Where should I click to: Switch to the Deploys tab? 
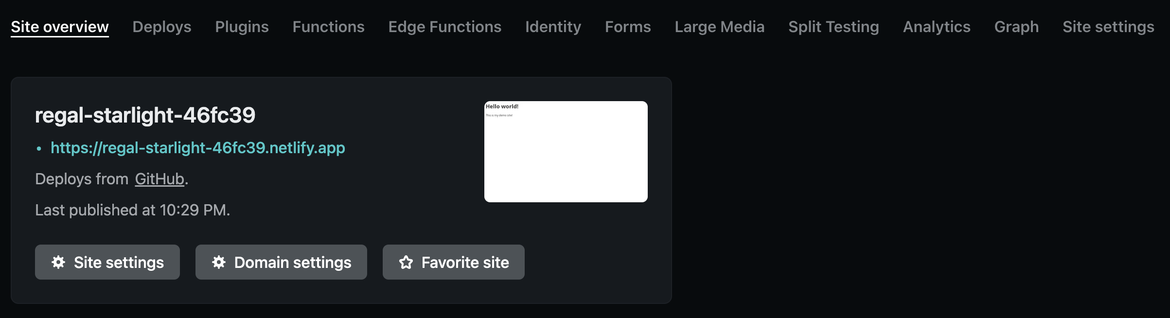tap(162, 27)
